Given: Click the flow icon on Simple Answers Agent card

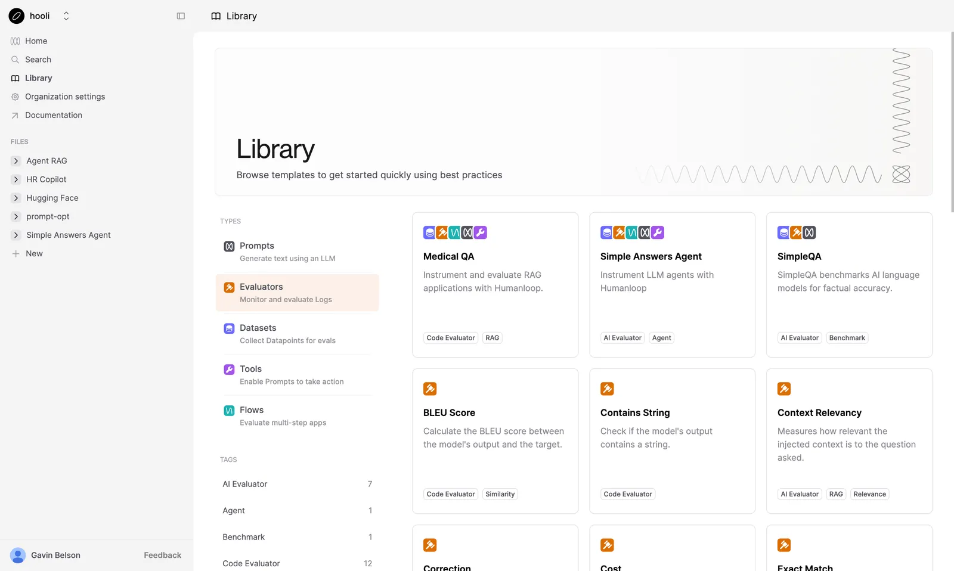Looking at the screenshot, I should pyautogui.click(x=631, y=232).
